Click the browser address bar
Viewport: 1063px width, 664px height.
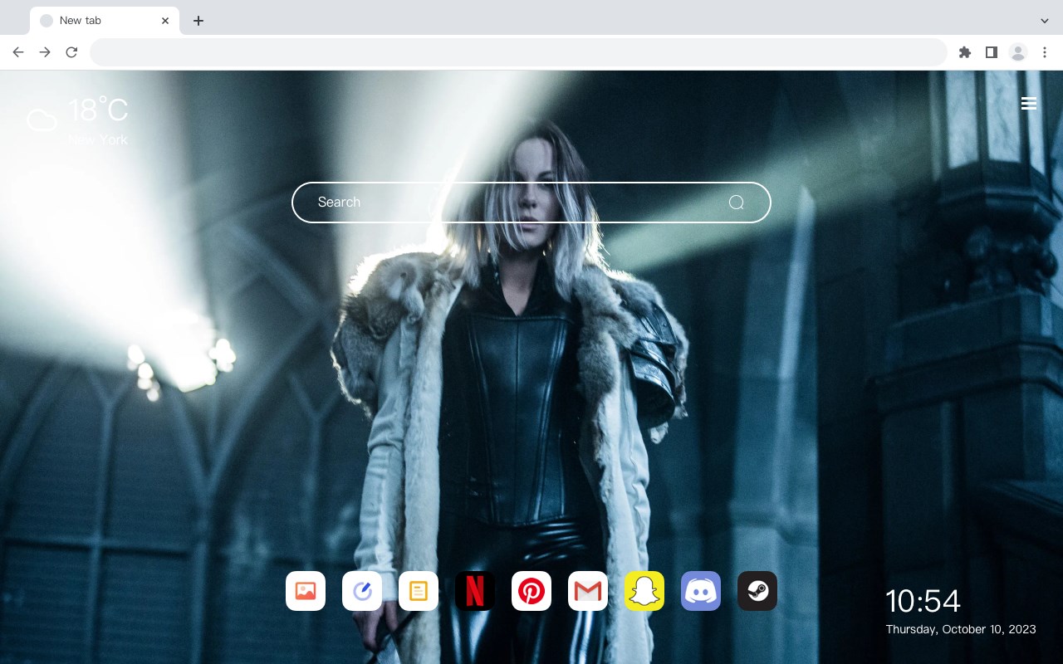tap(518, 52)
